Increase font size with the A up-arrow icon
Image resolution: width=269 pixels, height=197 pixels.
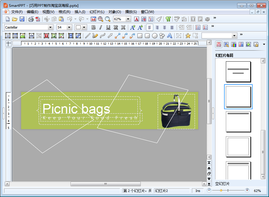coord(133,27)
